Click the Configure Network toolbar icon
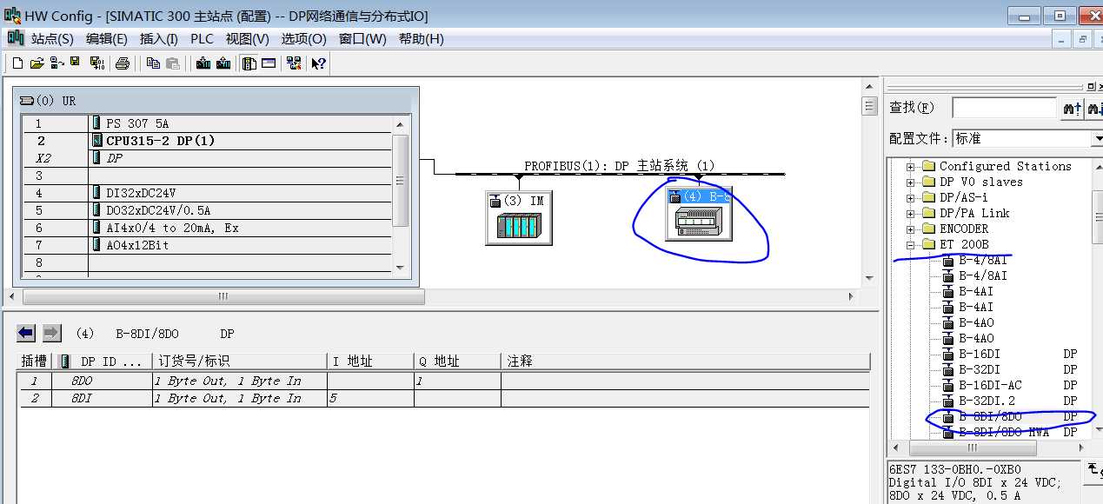Viewport: 1103px width, 504px height. pyautogui.click(x=294, y=63)
